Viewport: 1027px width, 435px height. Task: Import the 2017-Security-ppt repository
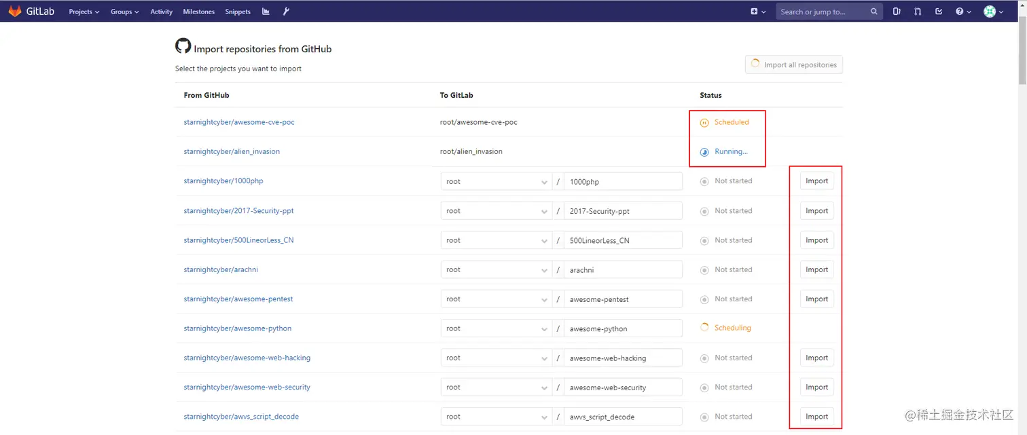(x=816, y=211)
